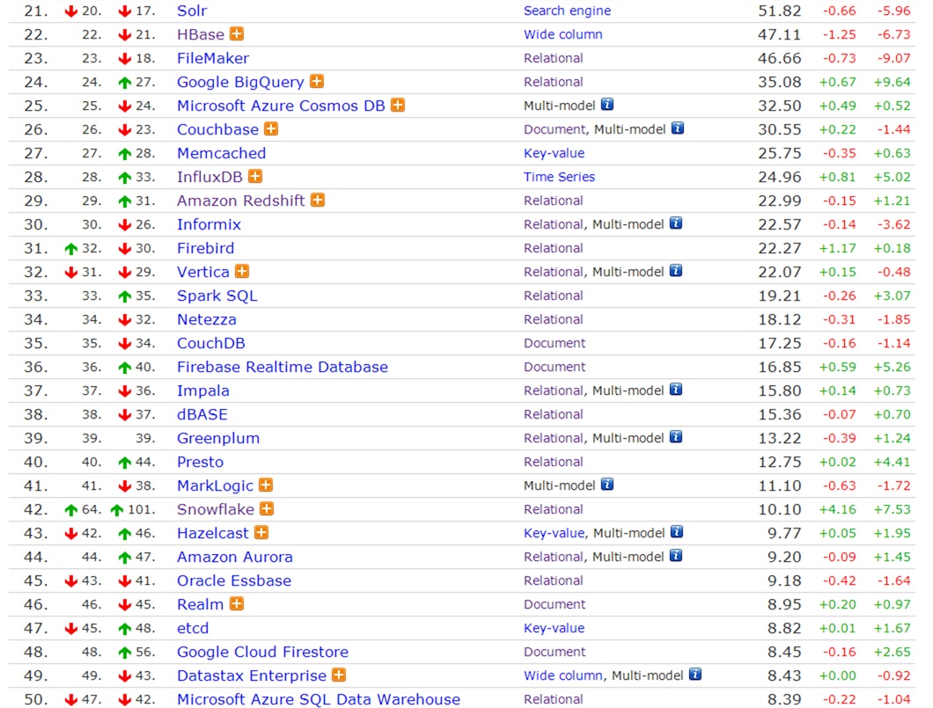Screen dimensions: 933x708
Task: Click Wide column category in HBase row
Action: tap(563, 34)
